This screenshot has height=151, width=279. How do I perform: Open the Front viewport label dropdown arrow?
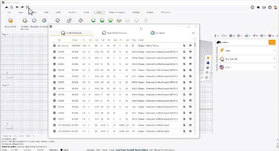click(x=8, y=85)
